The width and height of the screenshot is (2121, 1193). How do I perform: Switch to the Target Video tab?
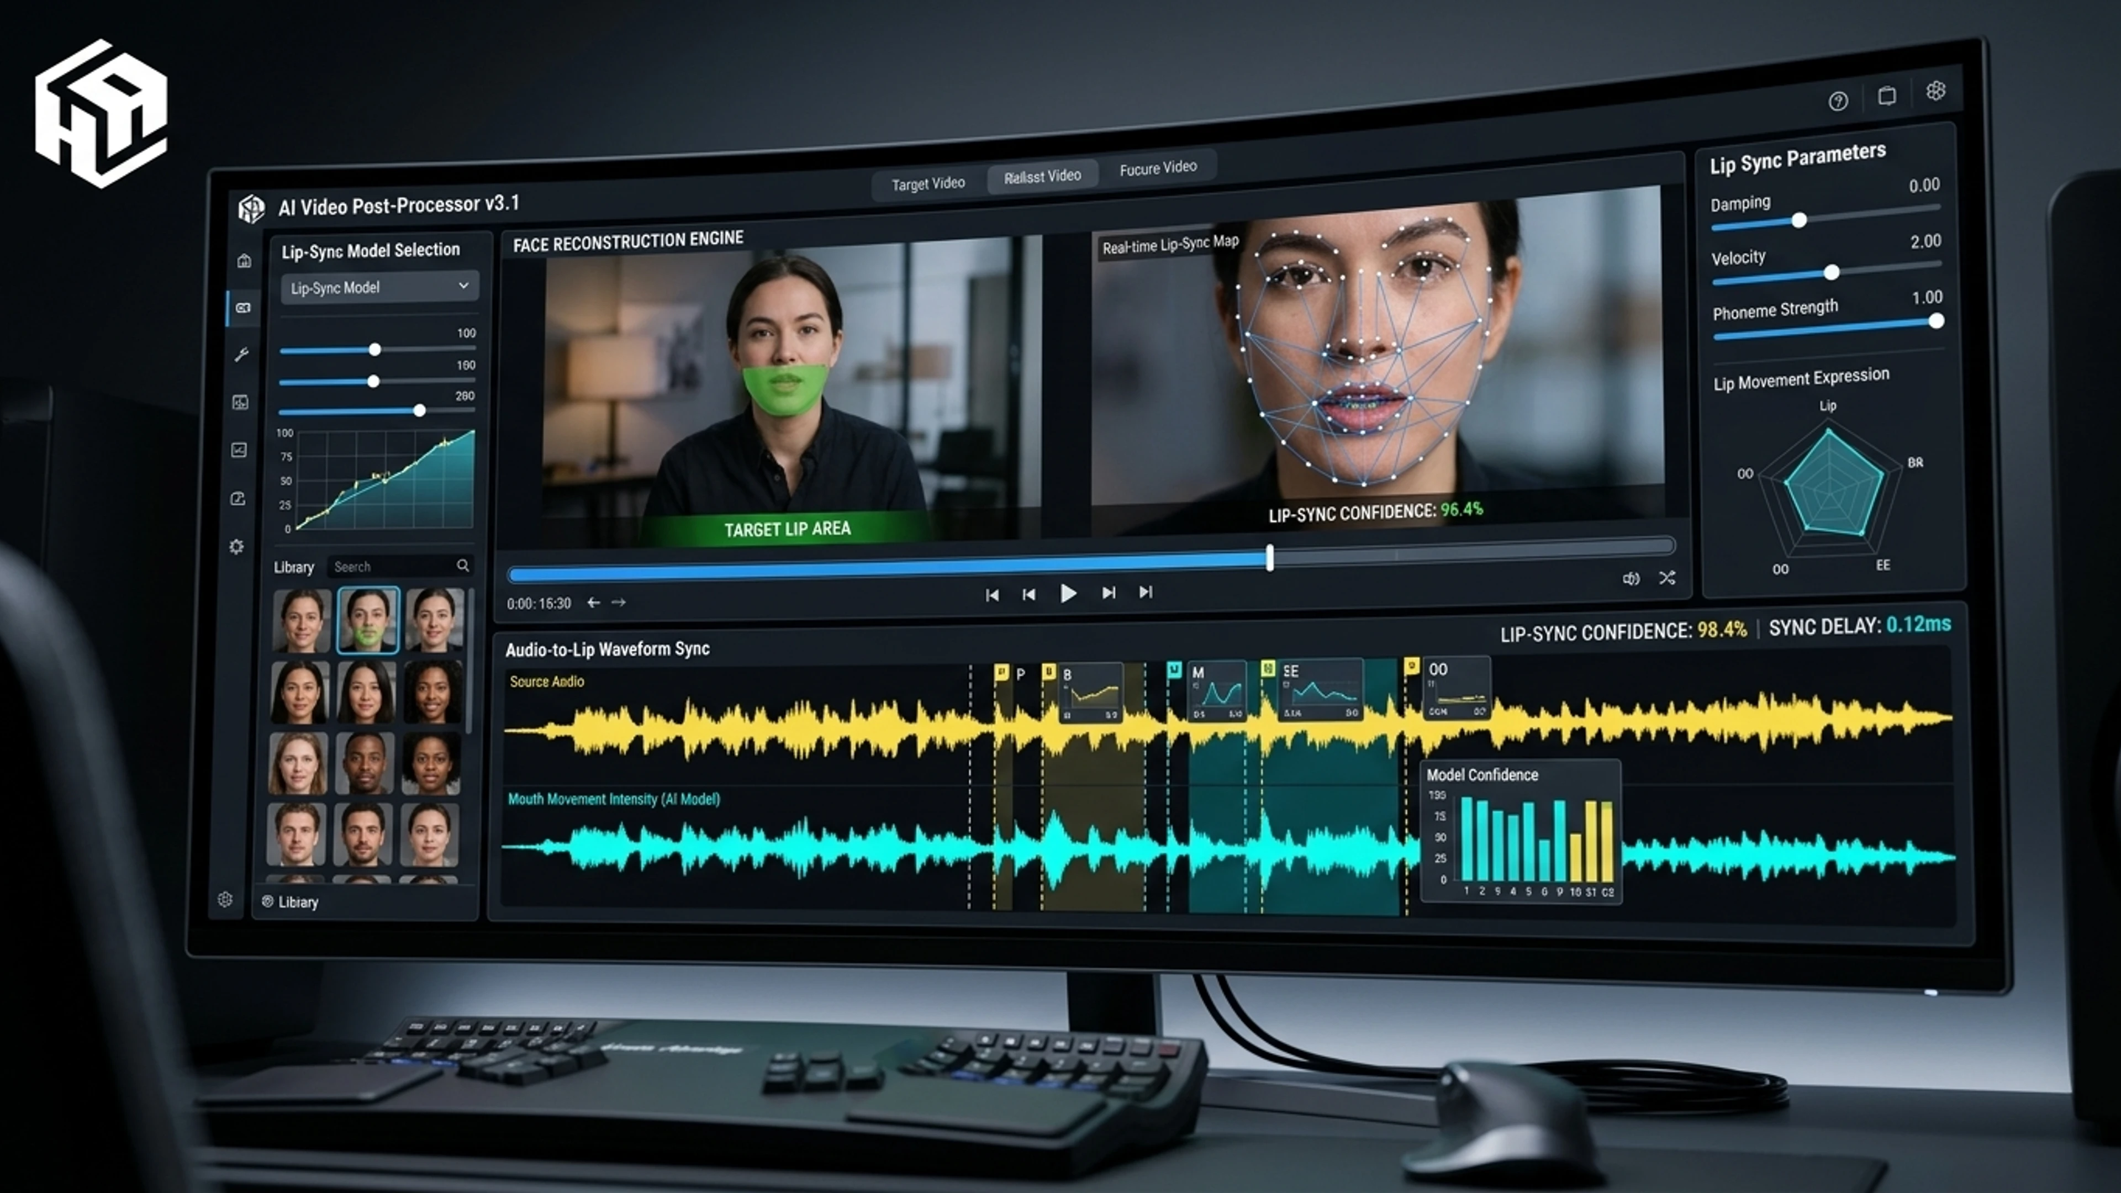point(928,183)
